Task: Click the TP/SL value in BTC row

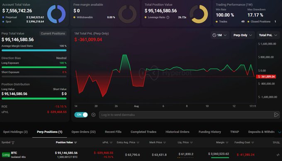Action: [278, 155]
